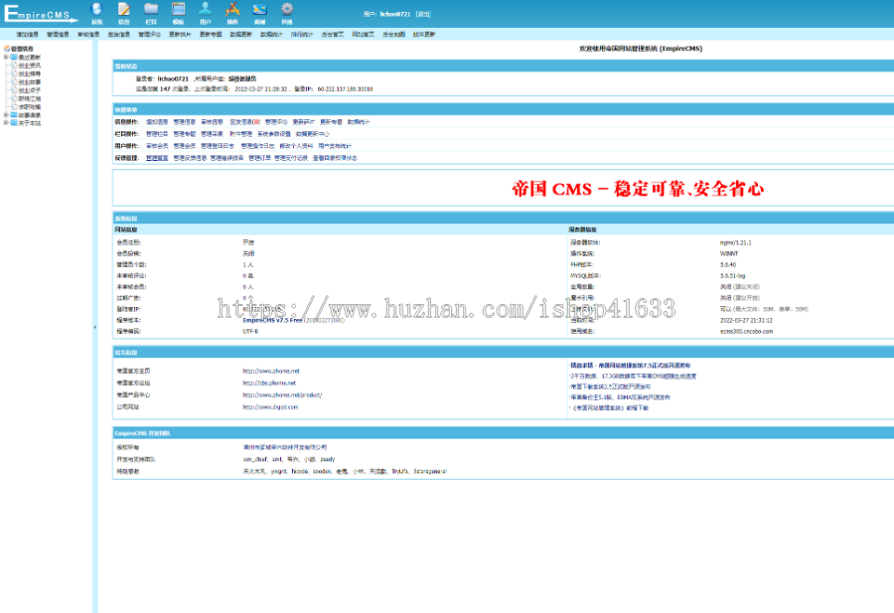Click 用户发布统计 quick menu link

[x=335, y=146]
